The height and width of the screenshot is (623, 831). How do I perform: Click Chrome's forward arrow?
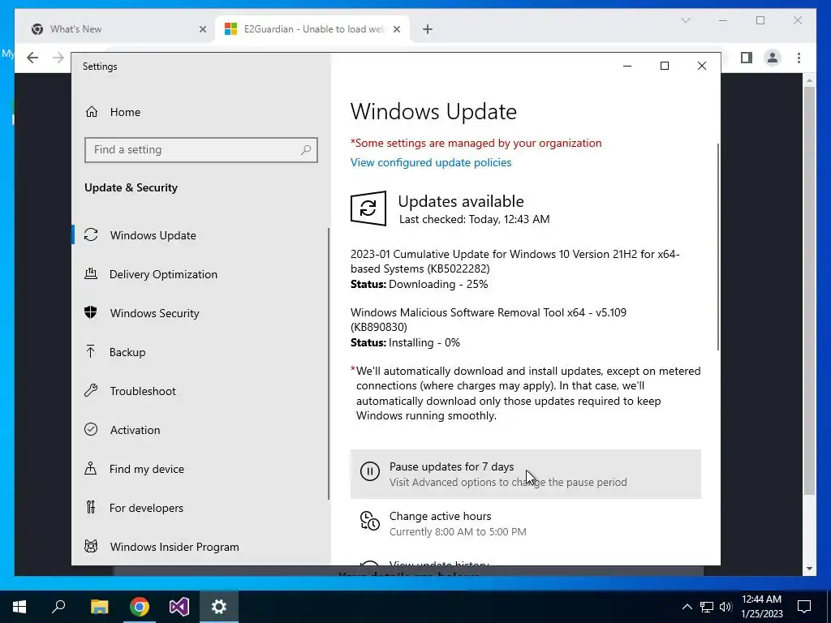tap(58, 58)
